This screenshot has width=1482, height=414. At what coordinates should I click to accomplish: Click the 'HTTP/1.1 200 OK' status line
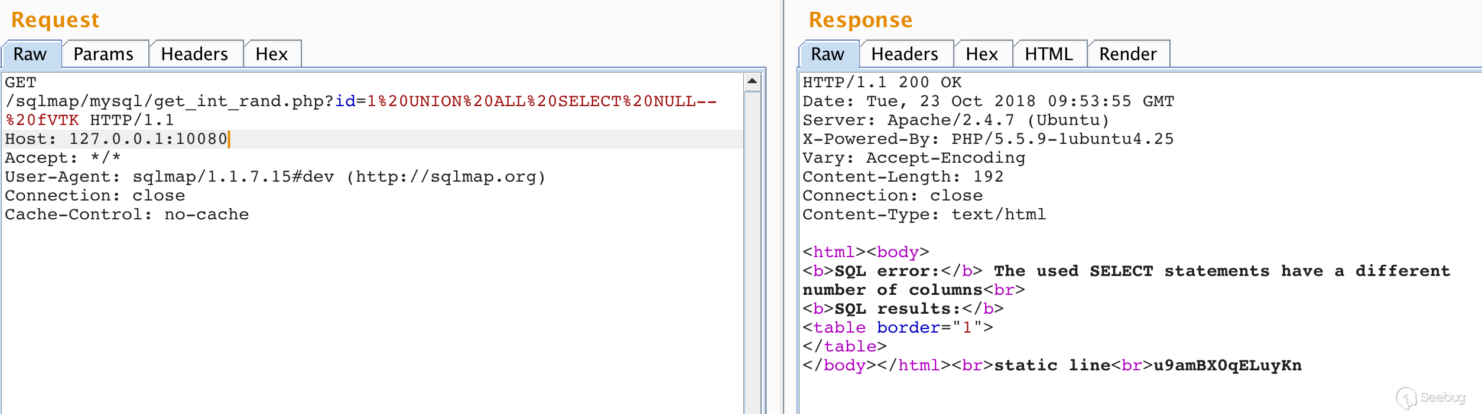coord(882,83)
